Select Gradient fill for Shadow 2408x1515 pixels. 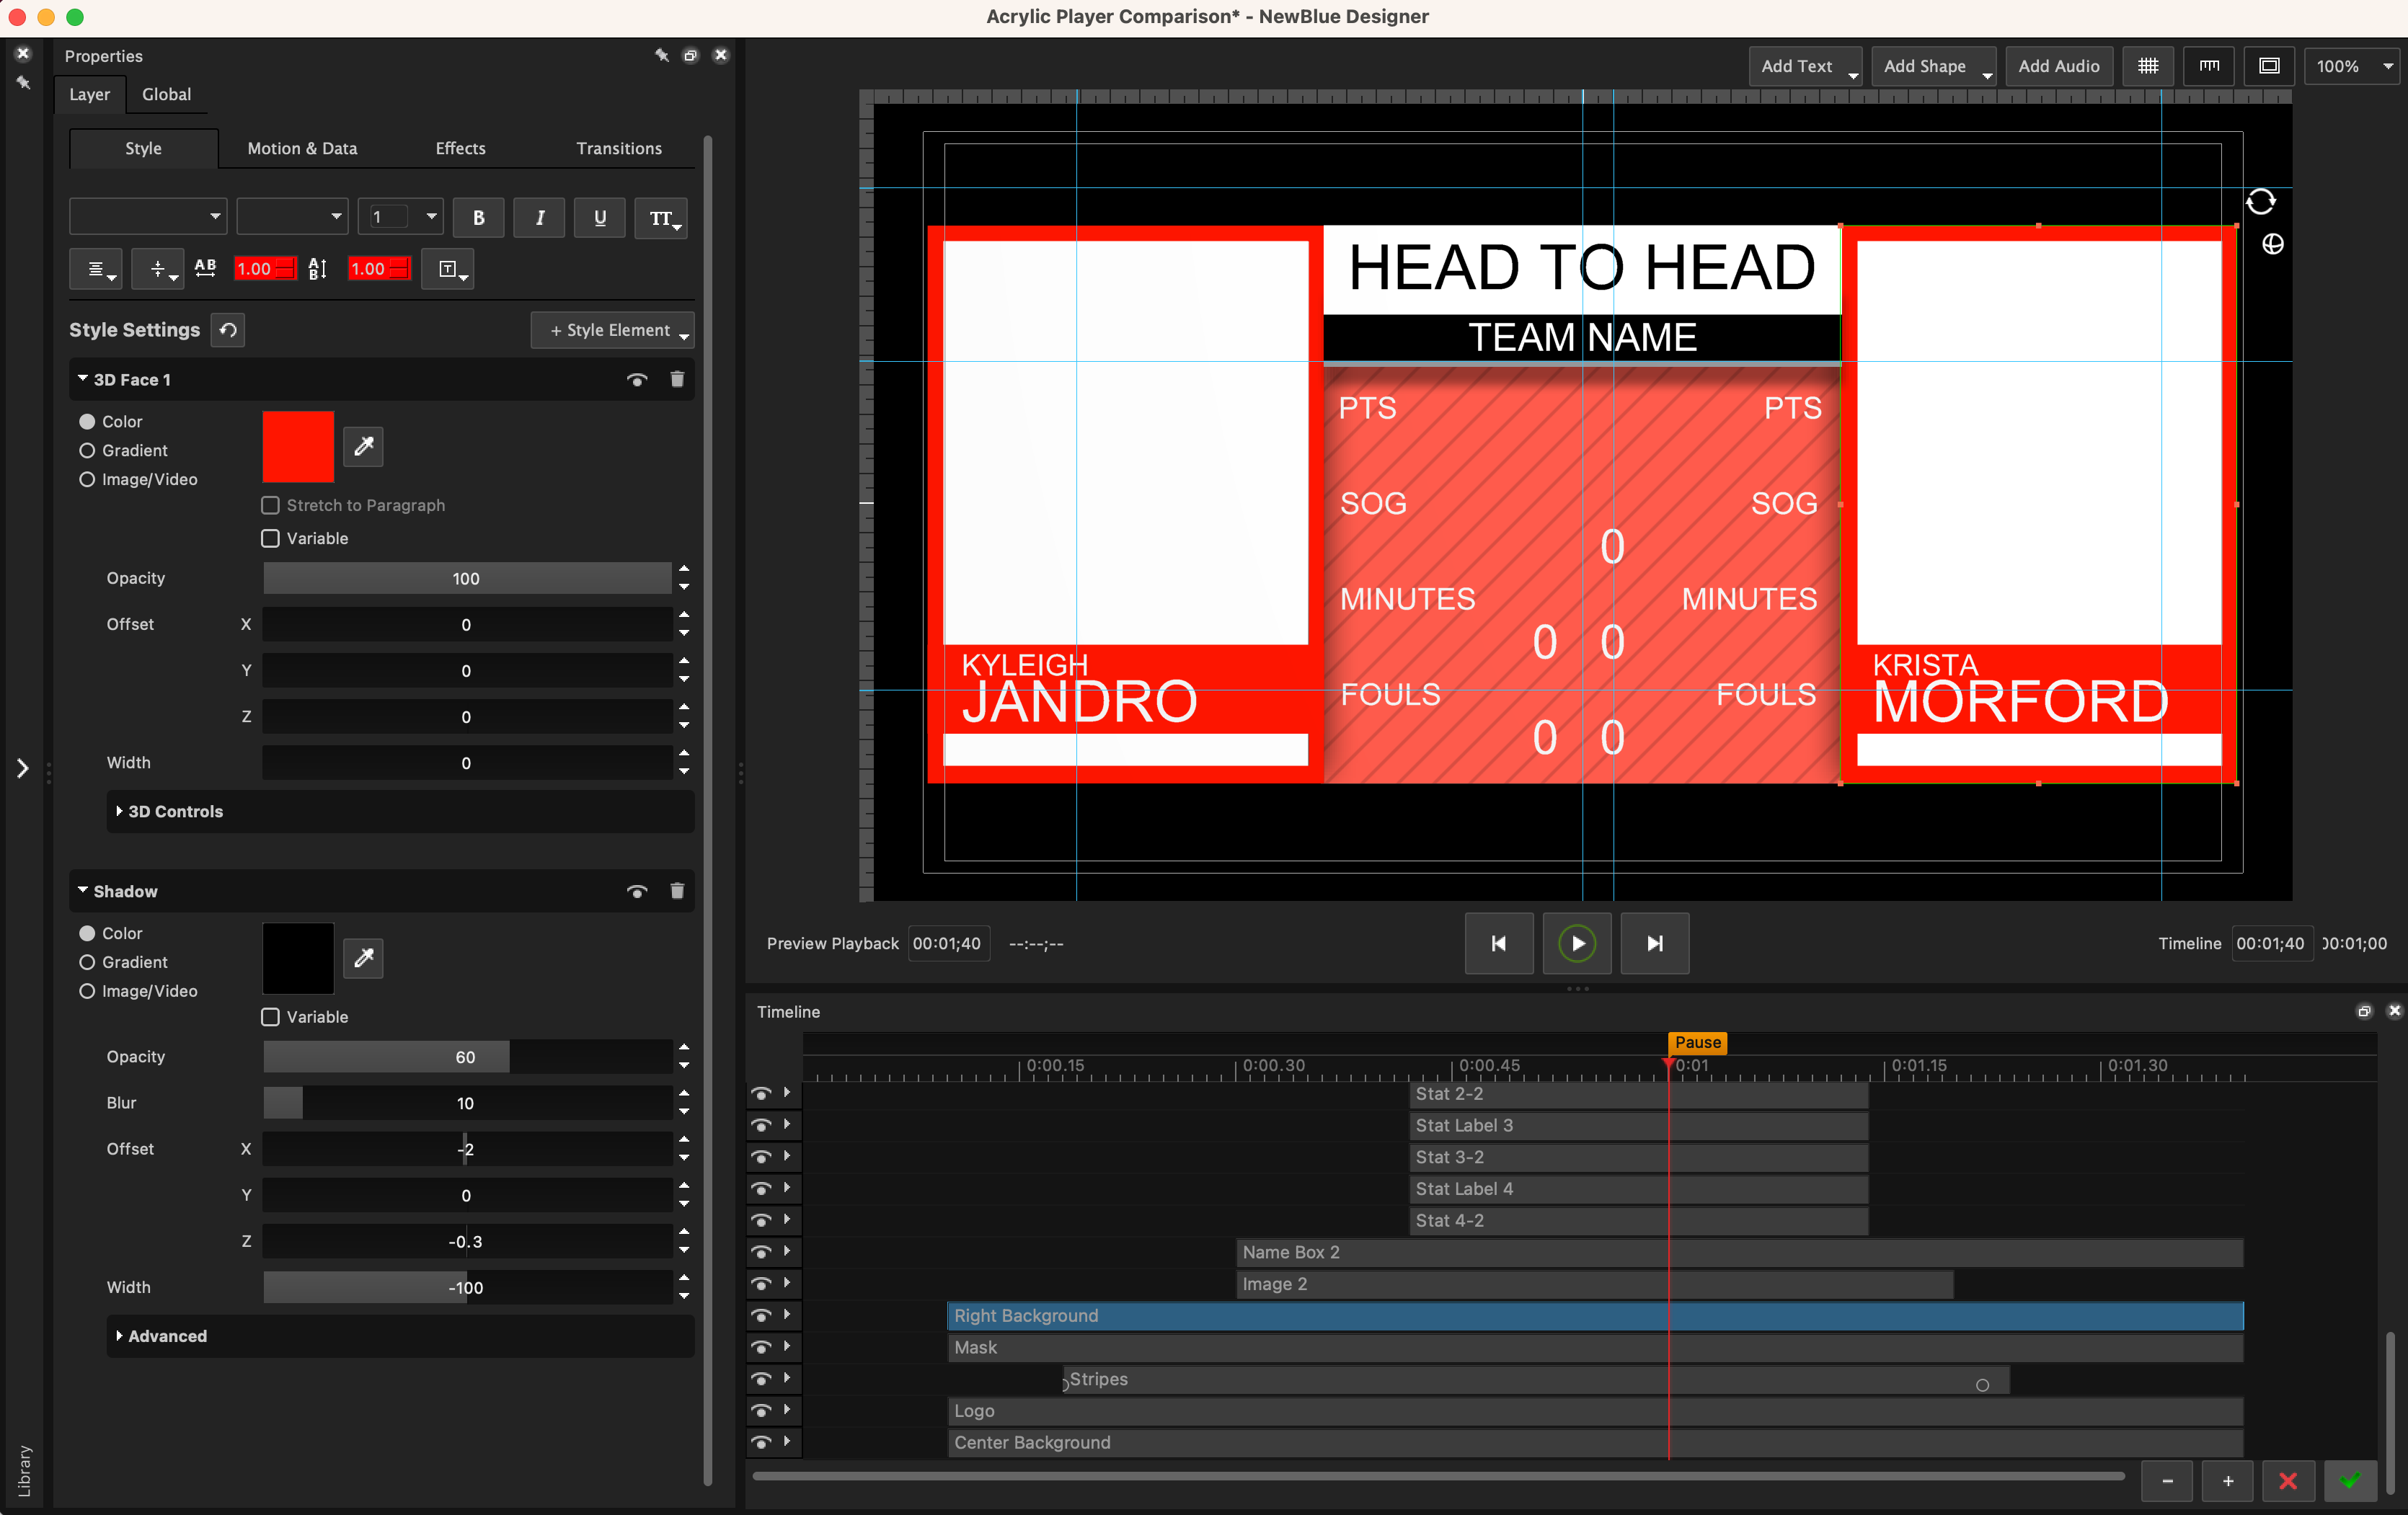click(88, 962)
